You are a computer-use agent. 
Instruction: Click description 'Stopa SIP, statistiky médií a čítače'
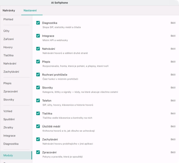(62, 27)
